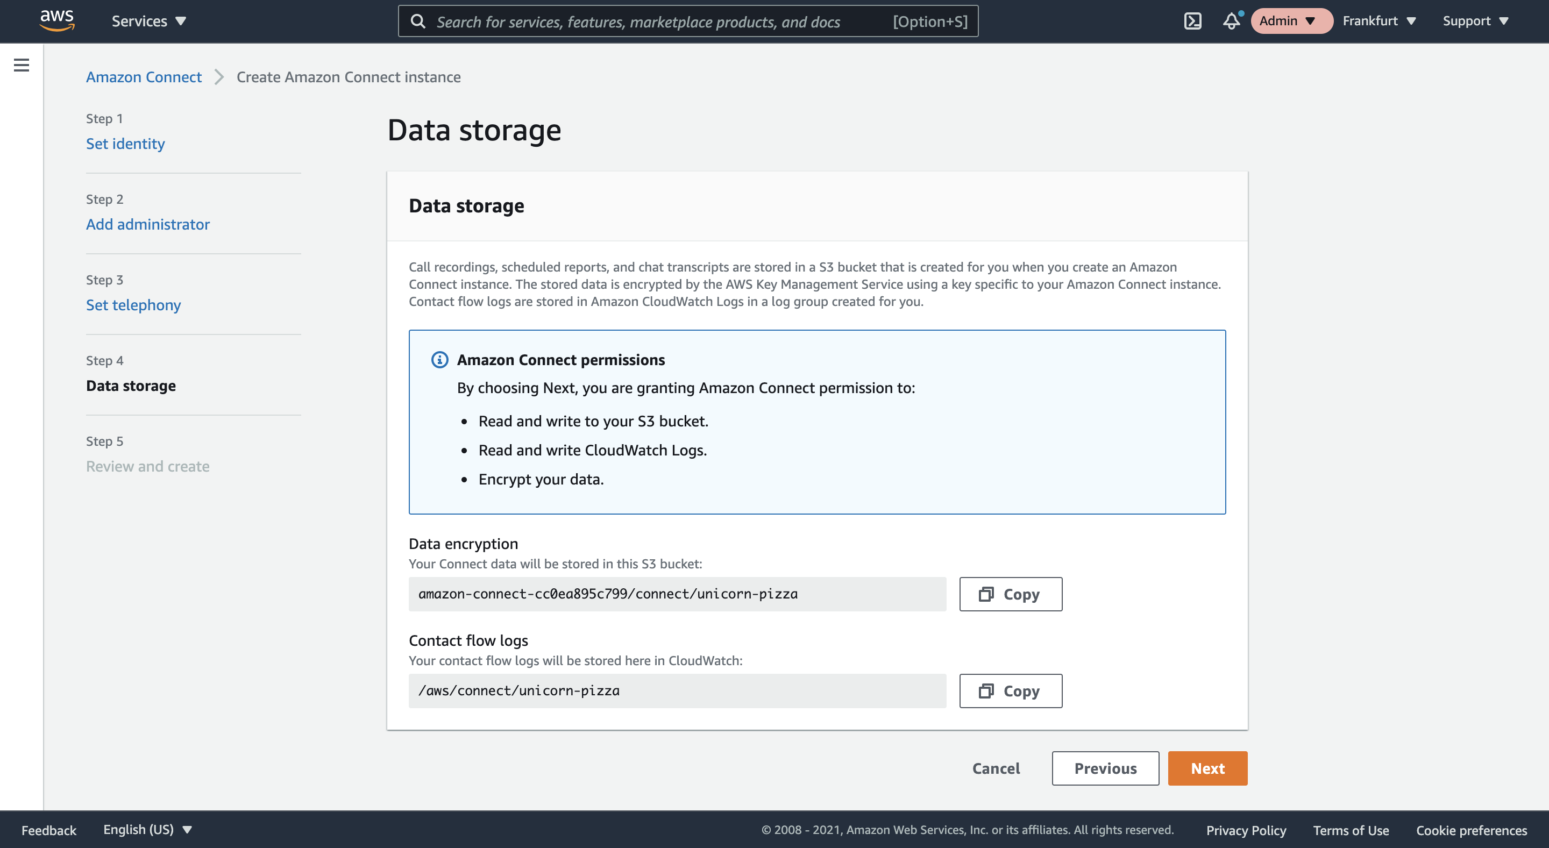Go to Step 2 Add administrator

tap(148, 224)
